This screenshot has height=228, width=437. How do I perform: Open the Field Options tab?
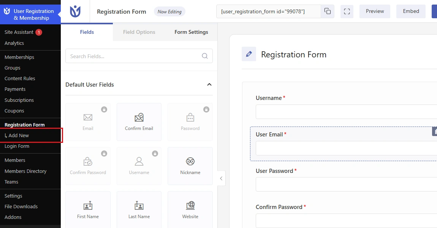(139, 32)
